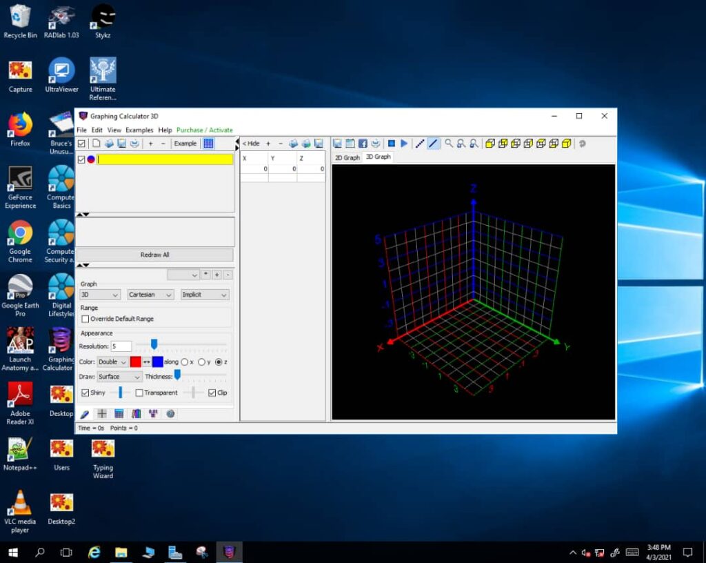Select the x radio button for color direction
Screen dimensions: 706x563
click(185, 362)
